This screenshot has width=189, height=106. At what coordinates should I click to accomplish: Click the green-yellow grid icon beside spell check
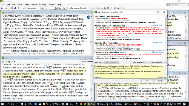click(108, 8)
